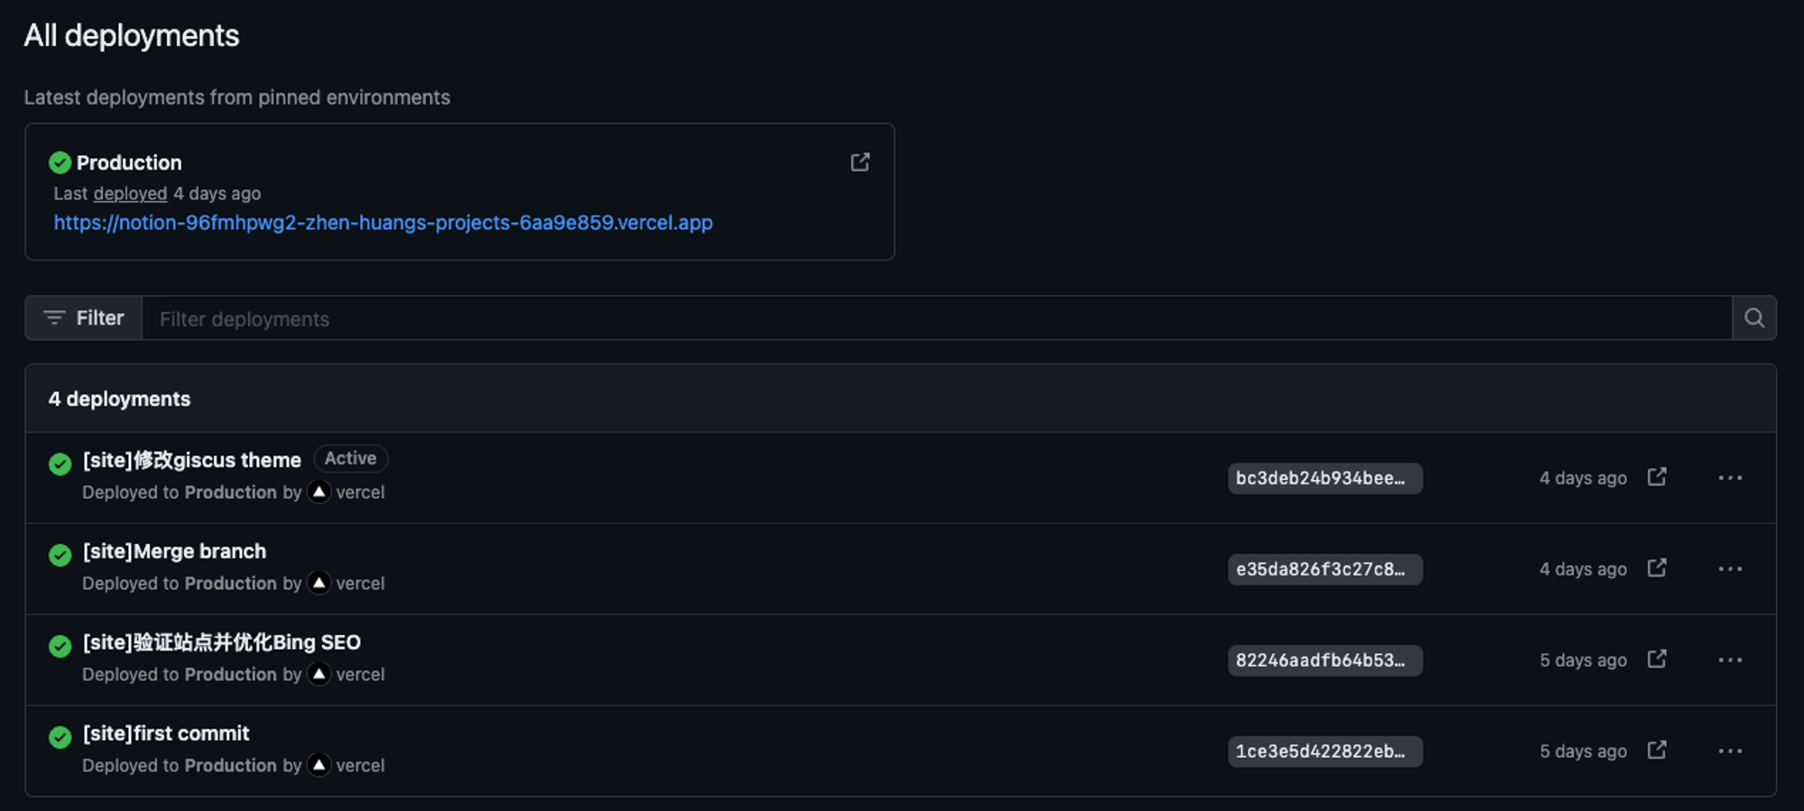Click 'vercel' username in giscus theme deployment row

[x=360, y=492]
